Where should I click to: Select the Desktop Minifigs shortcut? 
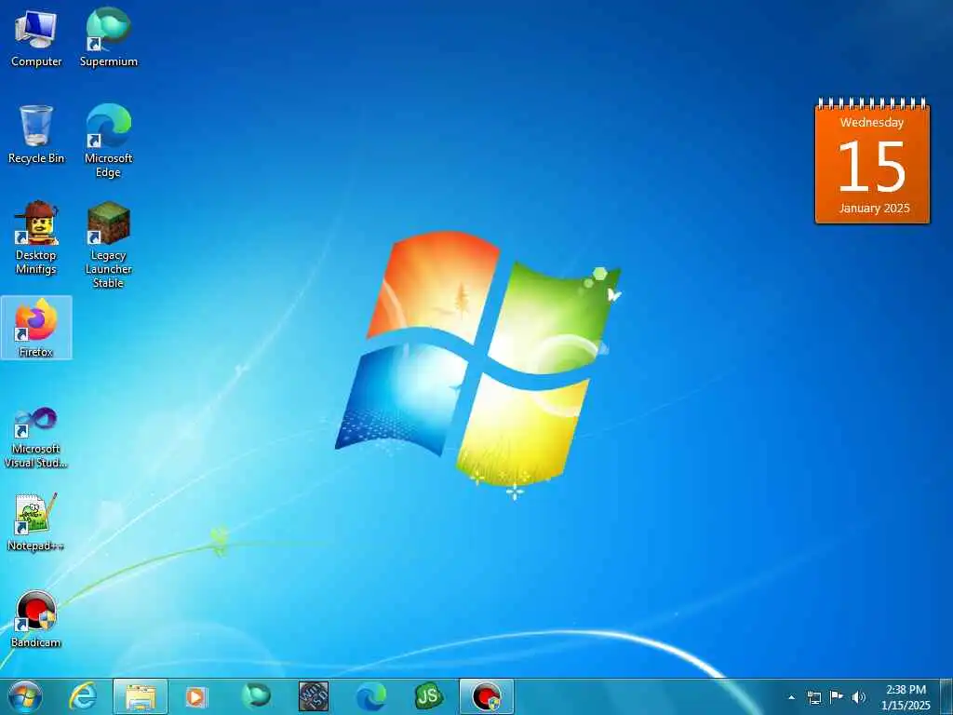pyautogui.click(x=36, y=237)
